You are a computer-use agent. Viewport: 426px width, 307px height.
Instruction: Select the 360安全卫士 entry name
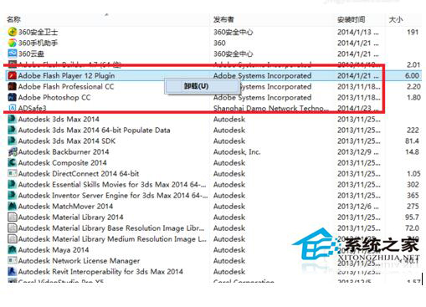coord(38,32)
